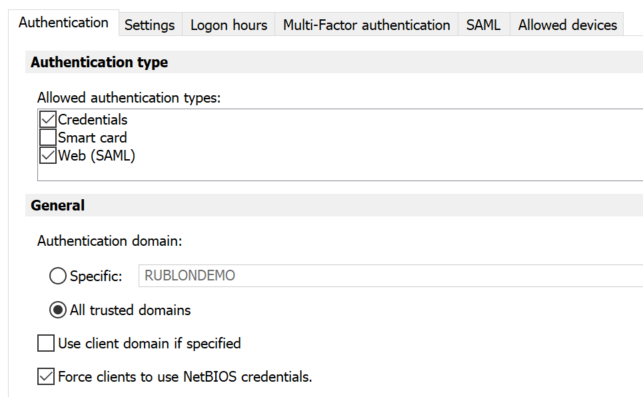This screenshot has width=643, height=397.
Task: Select the Specific domain radio button
Action: [x=58, y=276]
